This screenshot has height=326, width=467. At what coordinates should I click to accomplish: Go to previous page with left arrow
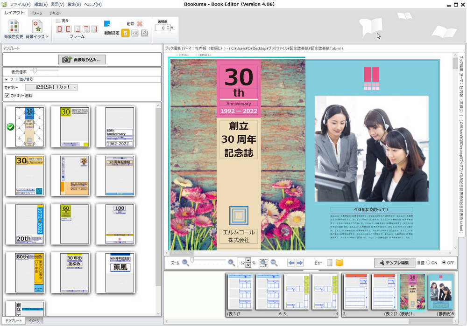[290, 263]
